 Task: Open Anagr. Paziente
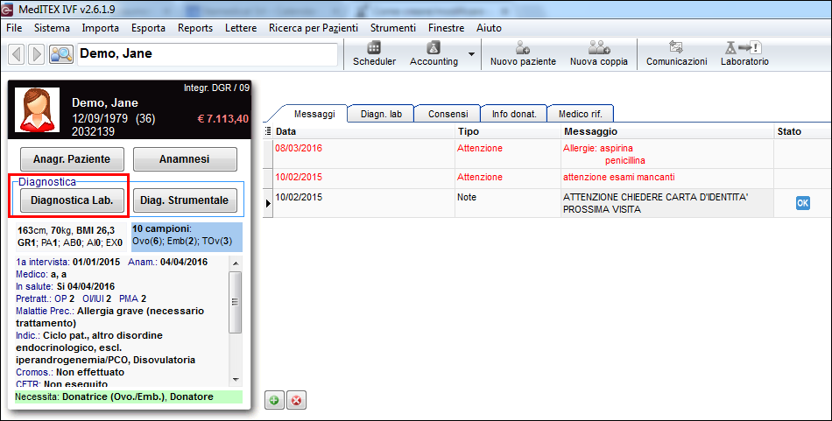click(72, 159)
